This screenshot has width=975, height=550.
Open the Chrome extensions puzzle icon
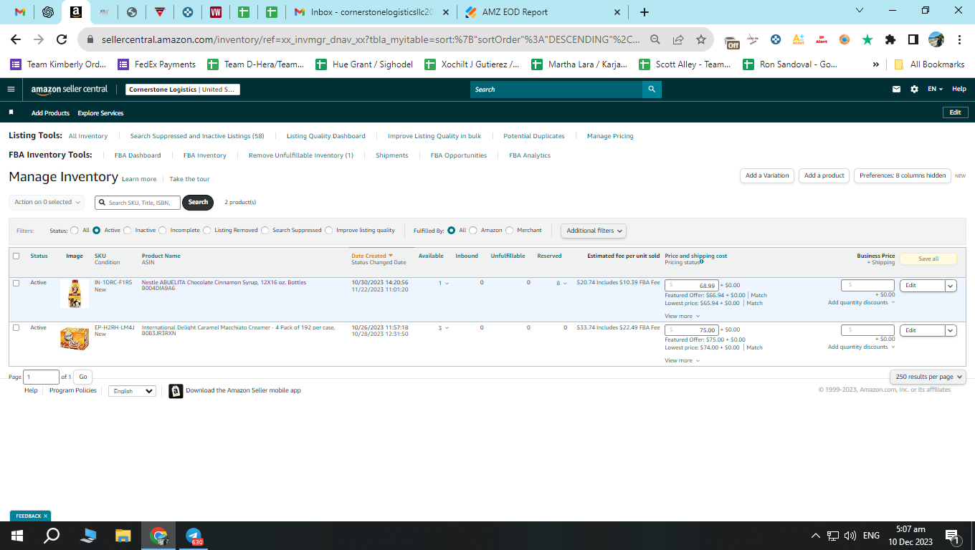[x=890, y=39]
